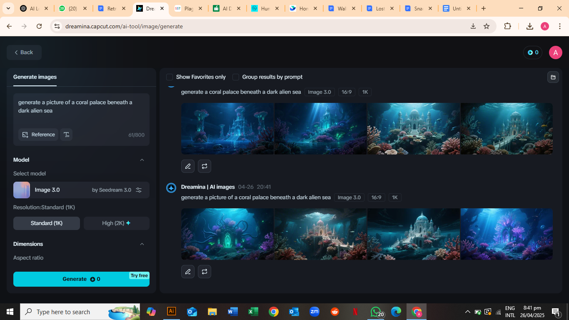Switch to the Hun browser tab
This screenshot has width=569, height=320.
[x=265, y=8]
